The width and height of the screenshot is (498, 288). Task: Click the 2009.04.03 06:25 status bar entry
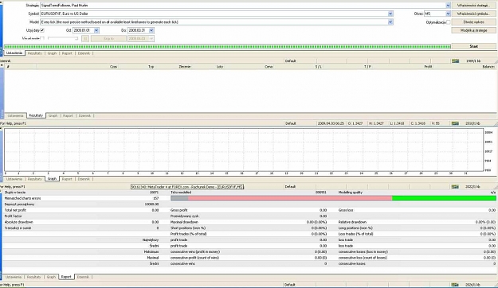pos(331,123)
